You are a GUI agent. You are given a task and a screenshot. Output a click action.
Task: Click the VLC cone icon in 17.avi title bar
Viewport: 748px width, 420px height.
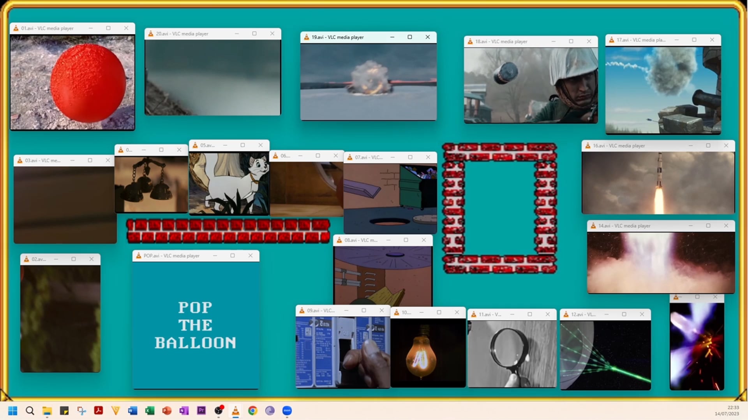612,40
